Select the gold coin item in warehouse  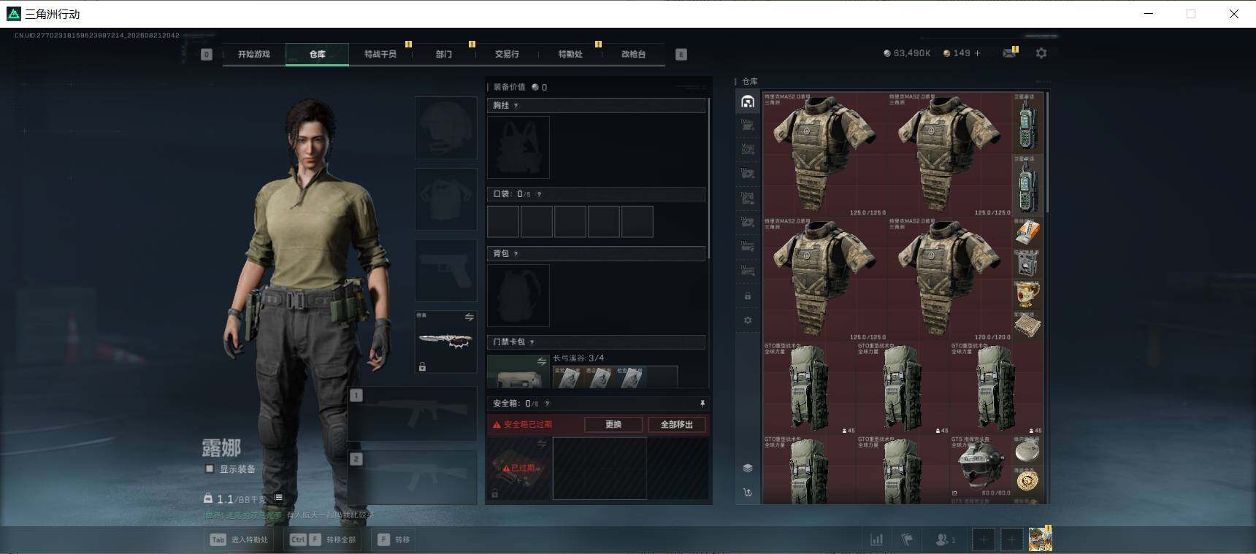(x=1027, y=482)
